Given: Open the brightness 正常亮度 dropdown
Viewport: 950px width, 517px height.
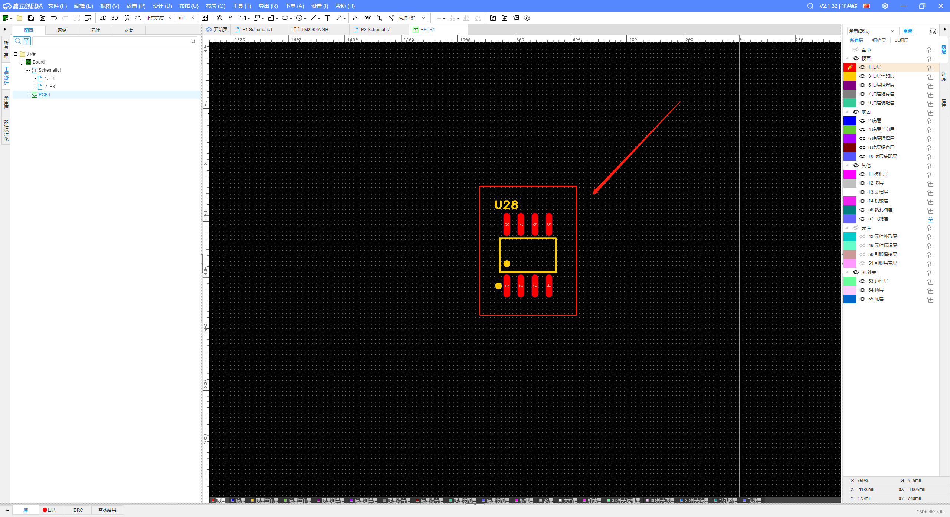Looking at the screenshot, I should tap(159, 18).
